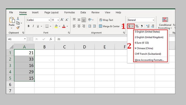186x105 pixels.
Task: Expand the Paste options arrow
Action: (x=11, y=28)
